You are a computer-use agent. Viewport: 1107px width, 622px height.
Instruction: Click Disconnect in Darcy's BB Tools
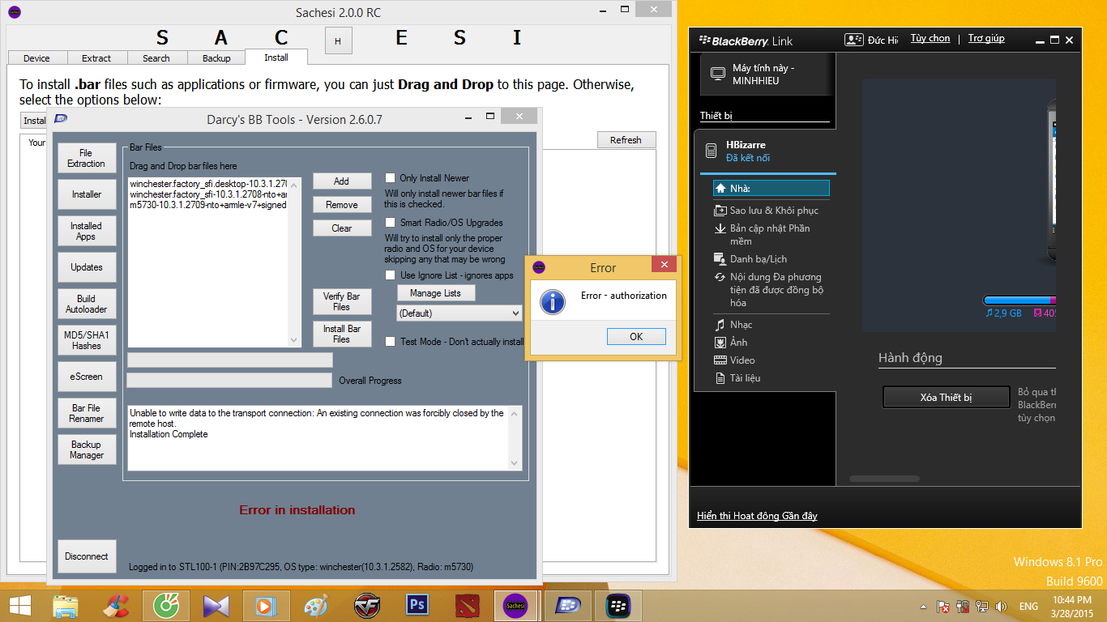click(87, 556)
